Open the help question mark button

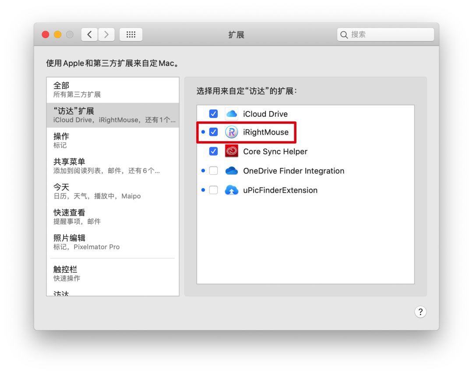420,312
